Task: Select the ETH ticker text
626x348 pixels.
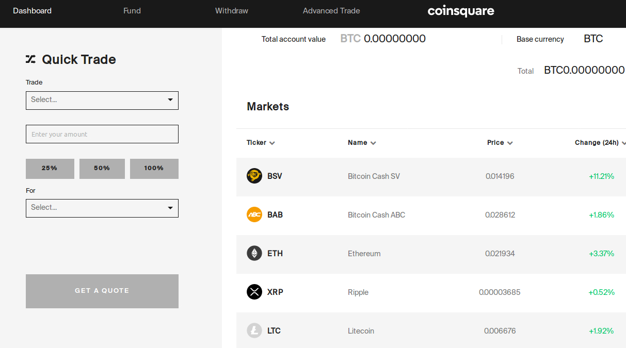Action: [275, 254]
